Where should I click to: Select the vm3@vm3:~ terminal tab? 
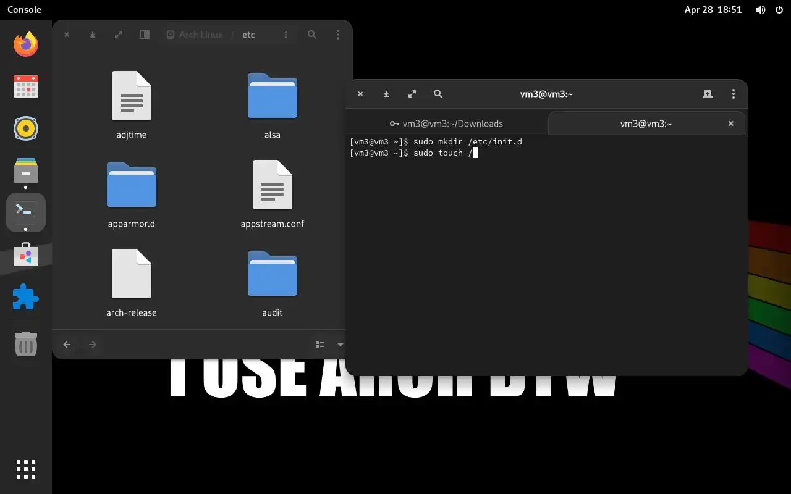[x=646, y=124]
